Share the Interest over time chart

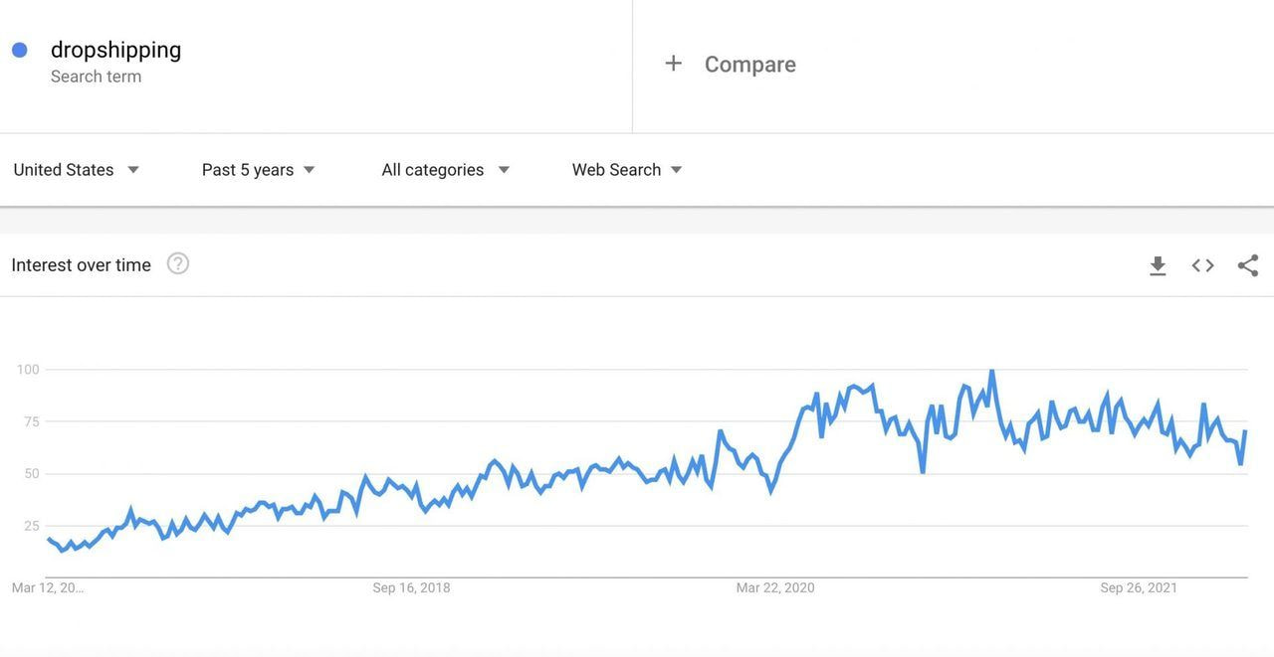[x=1247, y=264]
